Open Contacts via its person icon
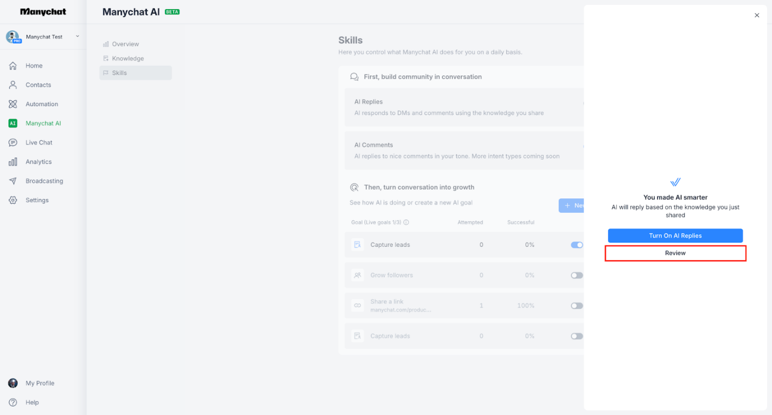This screenshot has height=415, width=772. click(x=13, y=85)
